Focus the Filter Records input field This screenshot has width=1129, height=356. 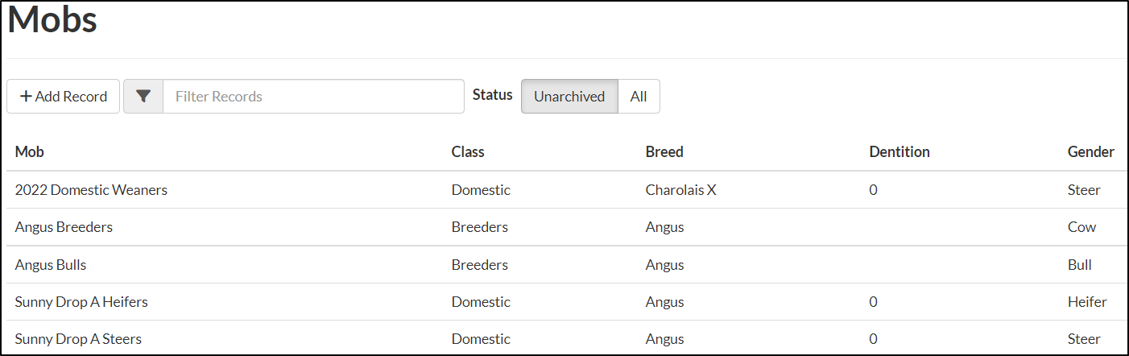pyautogui.click(x=313, y=96)
